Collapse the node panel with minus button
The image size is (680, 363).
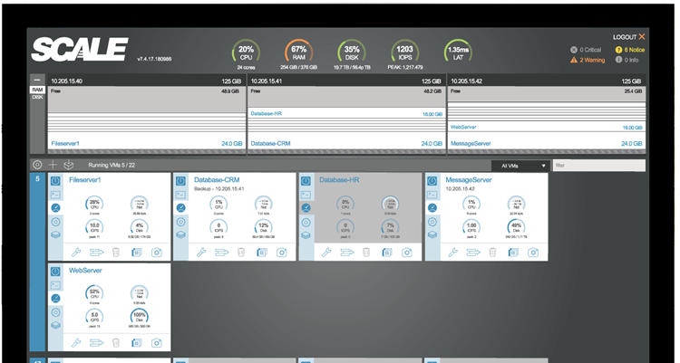point(37,80)
